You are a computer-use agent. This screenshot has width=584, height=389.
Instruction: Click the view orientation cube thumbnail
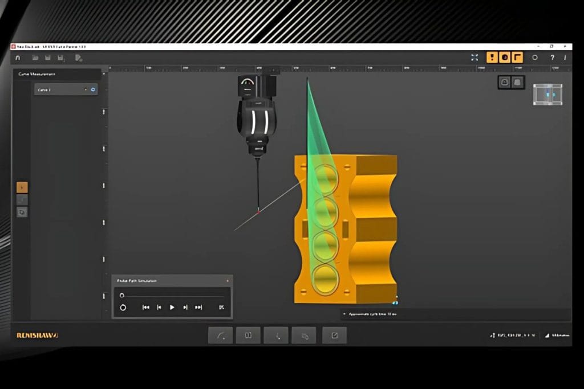pyautogui.click(x=547, y=94)
